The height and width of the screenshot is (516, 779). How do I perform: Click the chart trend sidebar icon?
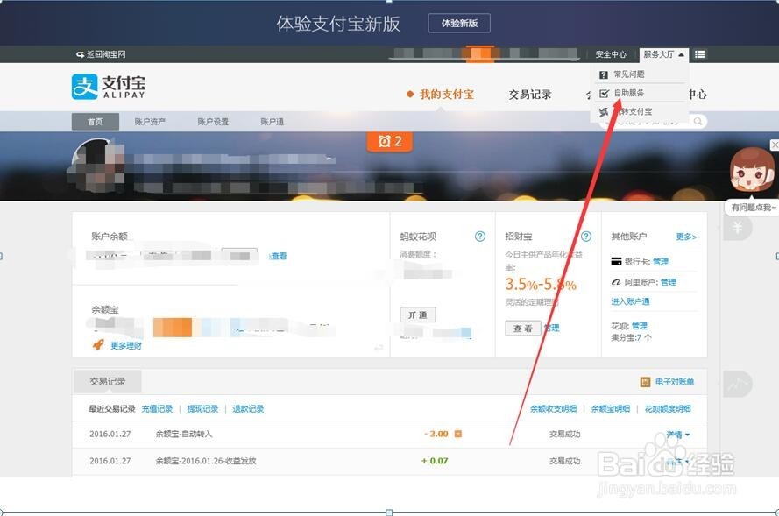[738, 384]
